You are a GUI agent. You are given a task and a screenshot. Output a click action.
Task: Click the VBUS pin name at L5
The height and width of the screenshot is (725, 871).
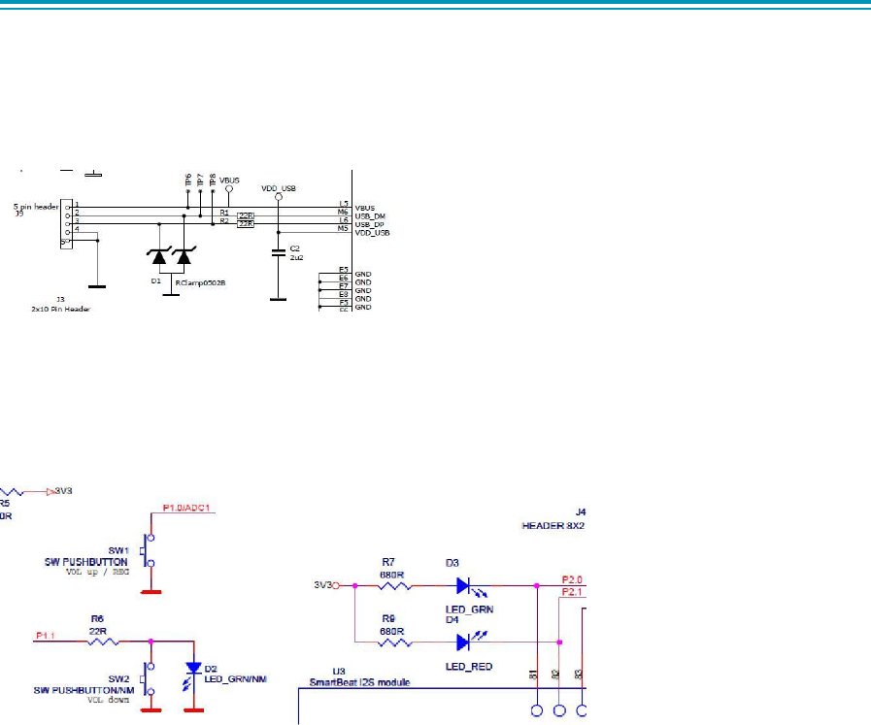point(365,208)
